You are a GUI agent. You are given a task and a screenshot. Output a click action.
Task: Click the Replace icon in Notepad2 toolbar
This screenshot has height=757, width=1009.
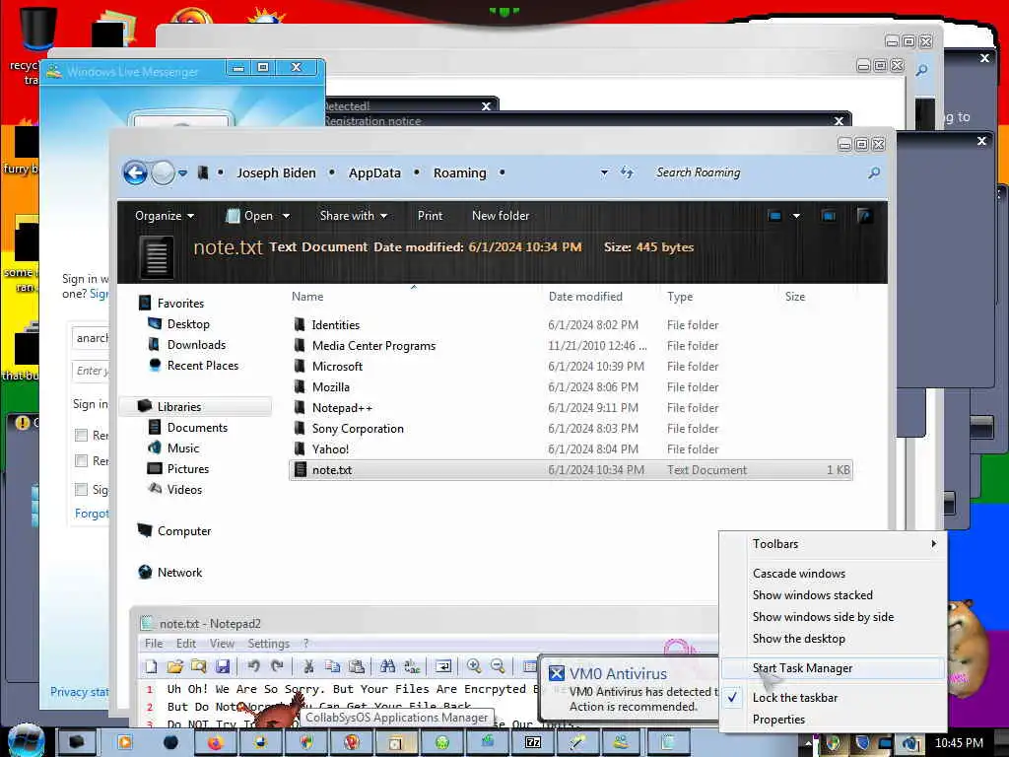(412, 666)
